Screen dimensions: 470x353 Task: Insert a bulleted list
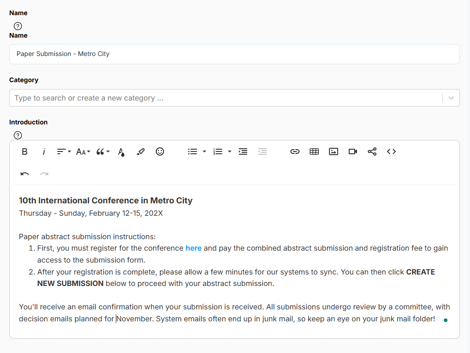tap(193, 151)
